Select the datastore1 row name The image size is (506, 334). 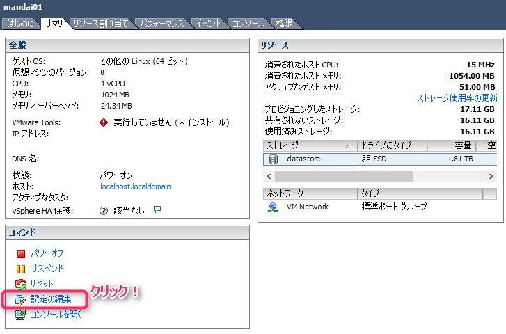click(305, 159)
